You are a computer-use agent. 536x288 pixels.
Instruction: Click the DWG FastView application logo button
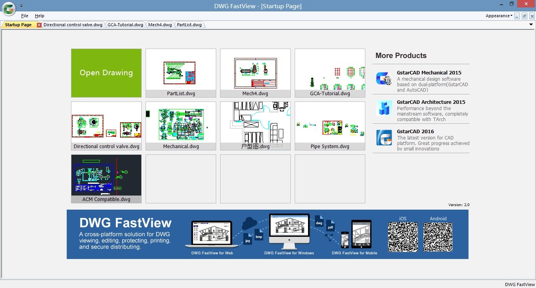pos(9,8)
